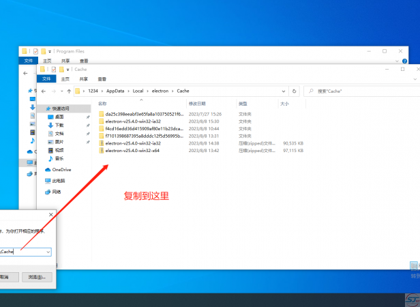This screenshot has width=420, height=307.
Task: Click the refresh button beside address bar
Action: 294,91
